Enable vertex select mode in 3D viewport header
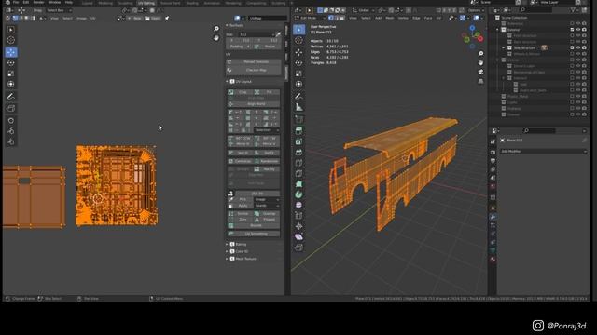This screenshot has height=335, width=597. point(331,19)
